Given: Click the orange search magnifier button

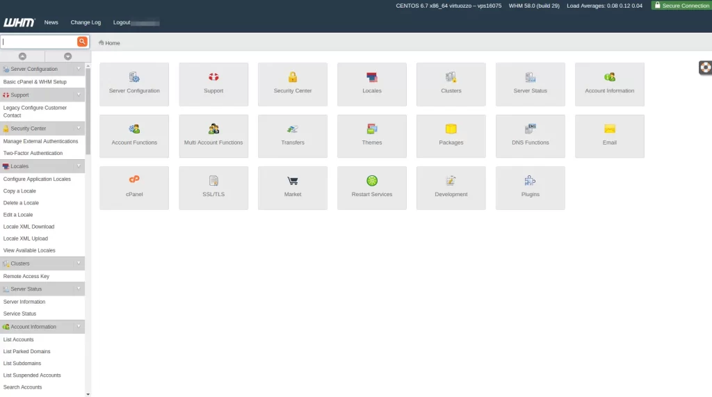Looking at the screenshot, I should (x=82, y=42).
